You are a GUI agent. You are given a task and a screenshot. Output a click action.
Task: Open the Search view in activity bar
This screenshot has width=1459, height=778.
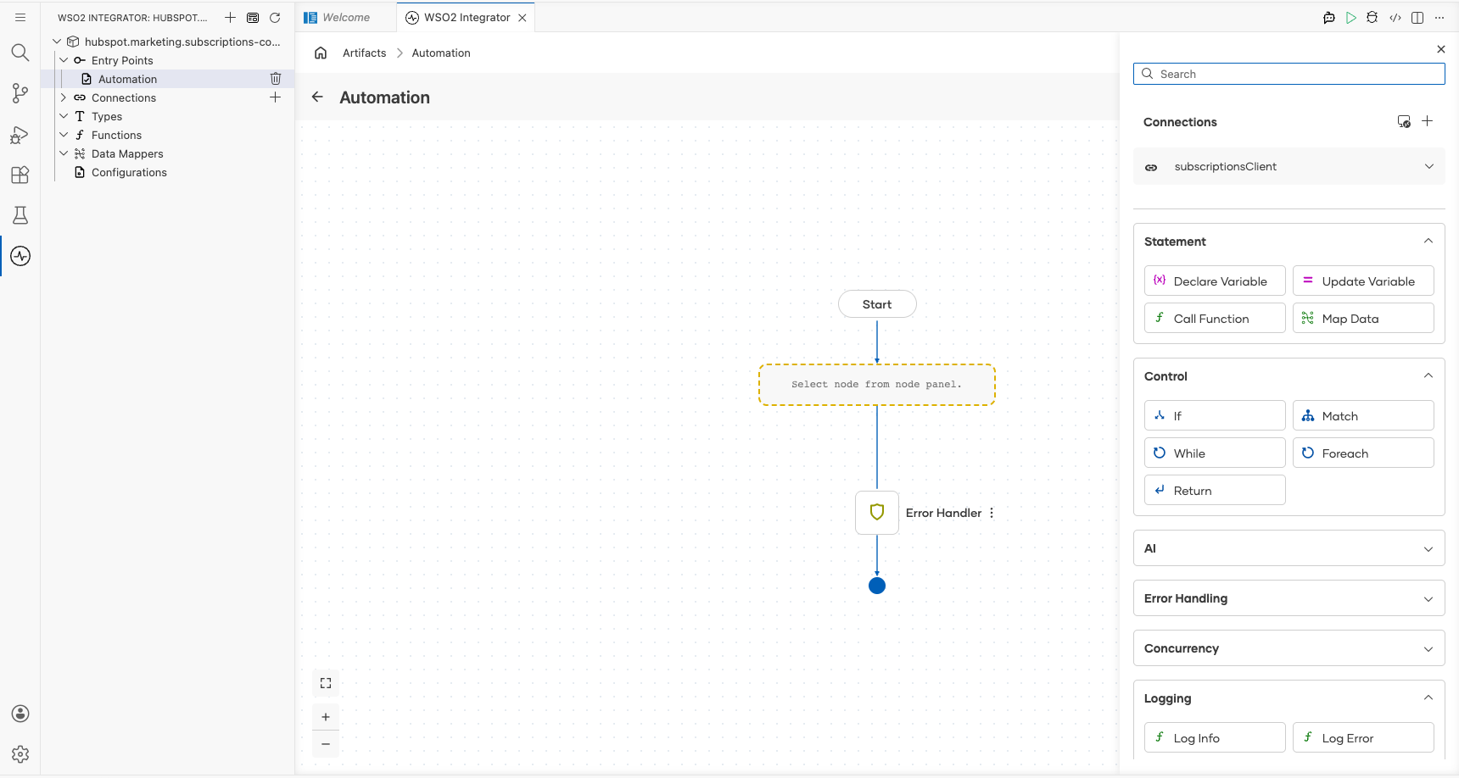[20, 53]
